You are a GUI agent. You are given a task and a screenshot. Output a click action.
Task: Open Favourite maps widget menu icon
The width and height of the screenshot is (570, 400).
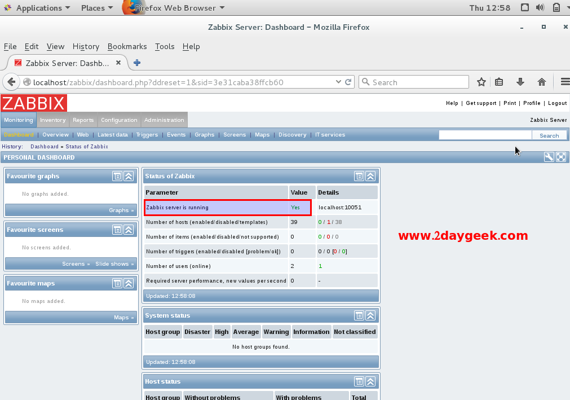(117, 283)
